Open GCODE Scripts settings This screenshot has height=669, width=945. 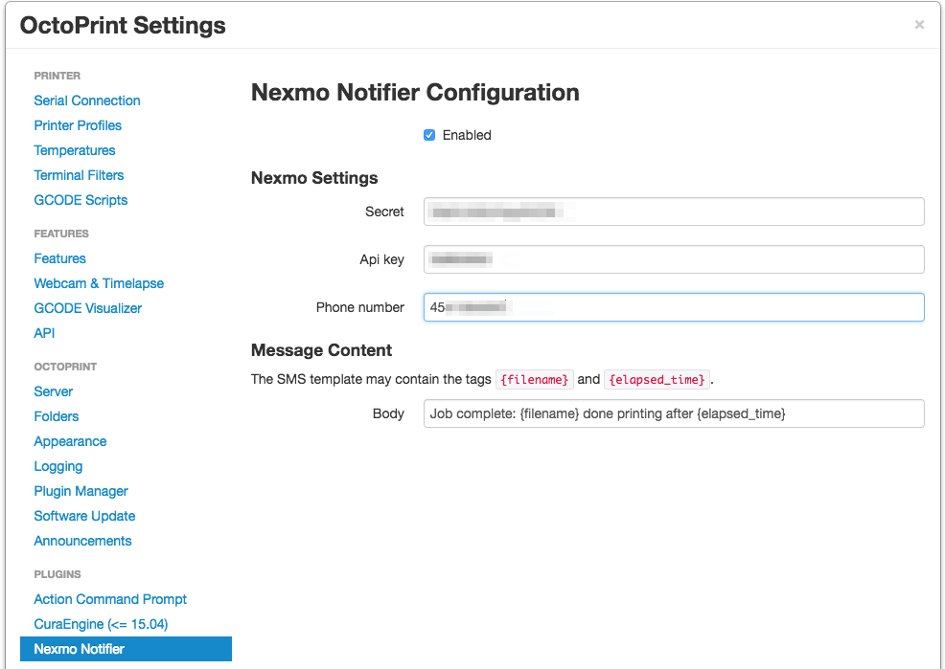81,200
